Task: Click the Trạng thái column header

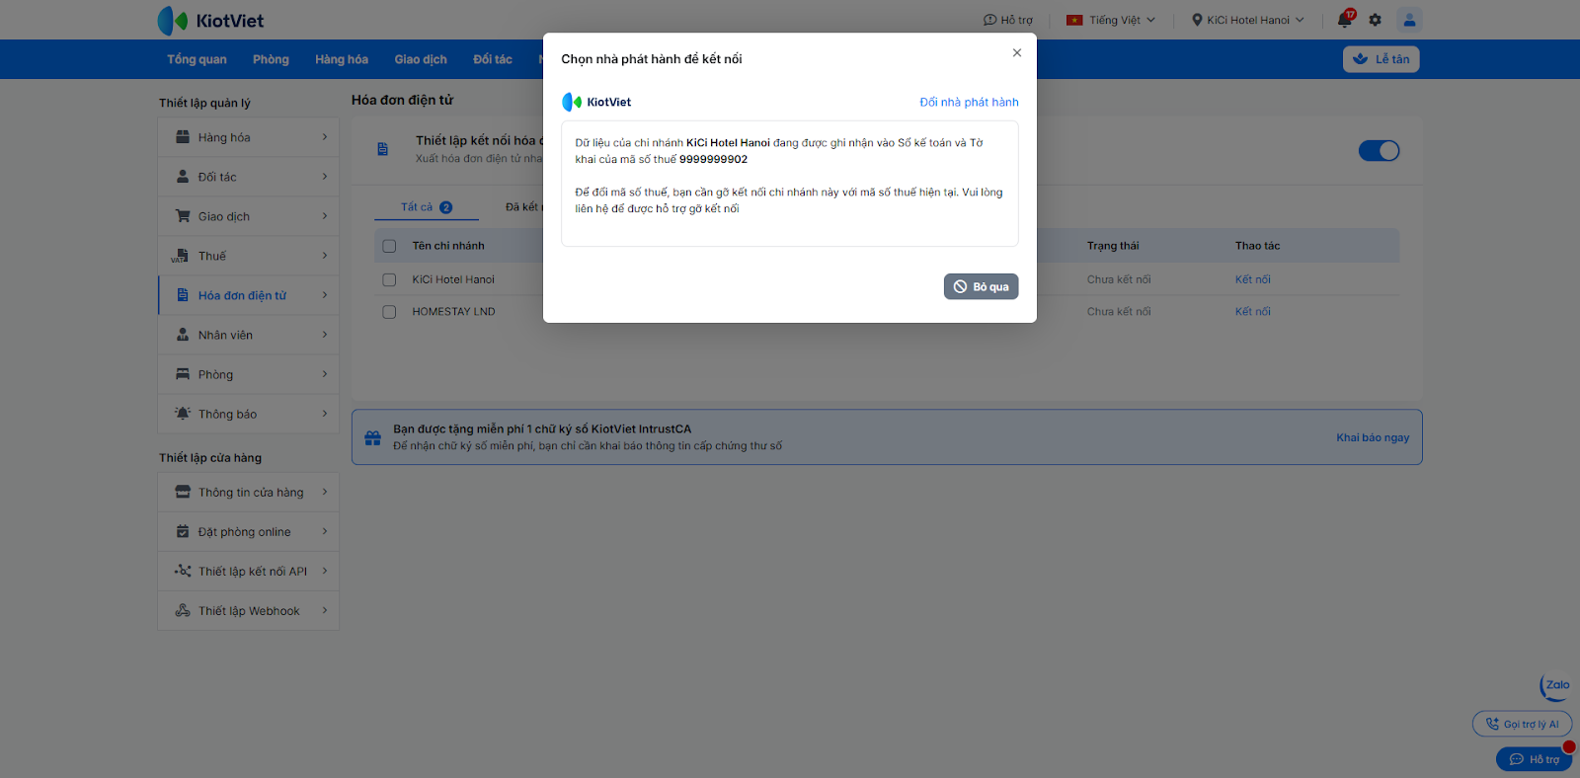Action: point(1113,246)
